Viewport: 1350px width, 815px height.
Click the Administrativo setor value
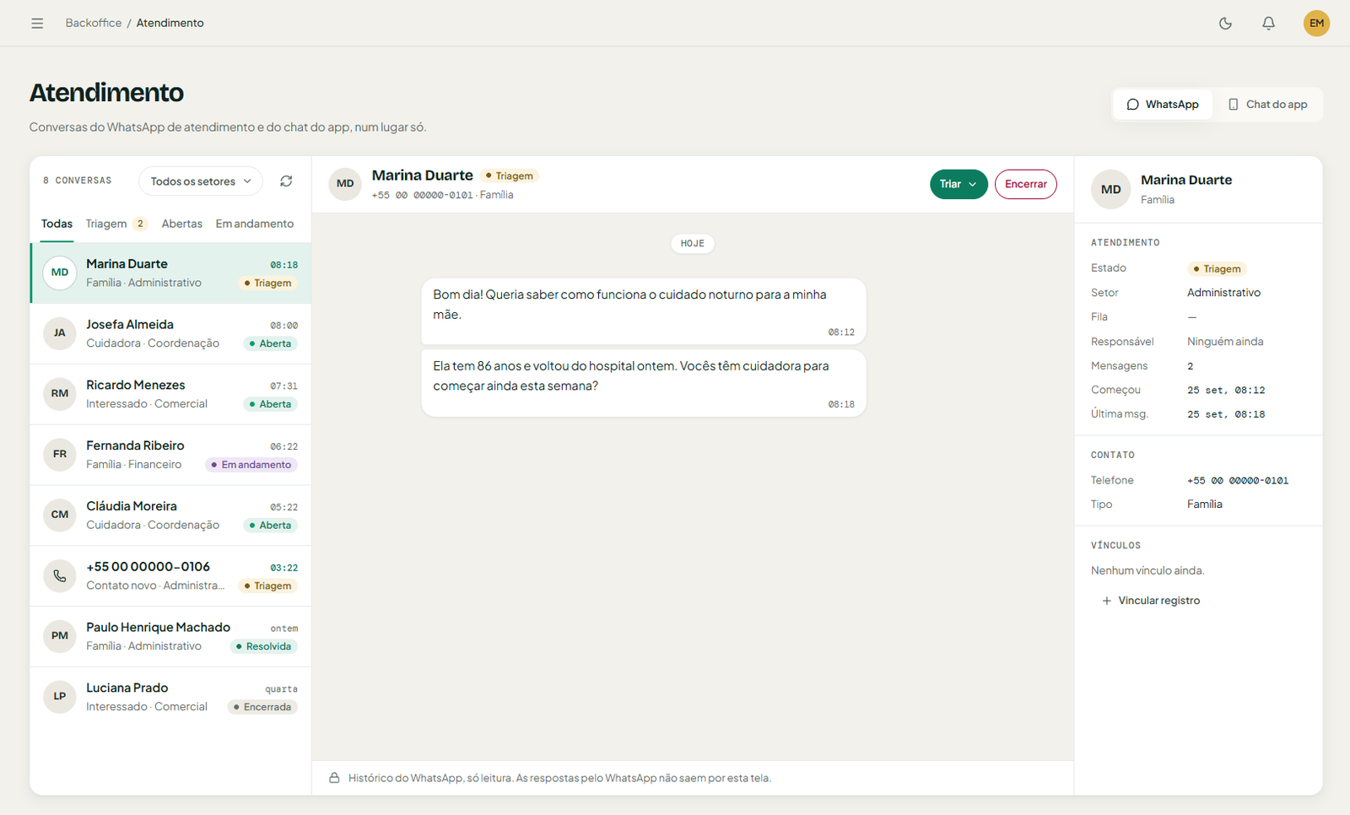[1223, 293]
